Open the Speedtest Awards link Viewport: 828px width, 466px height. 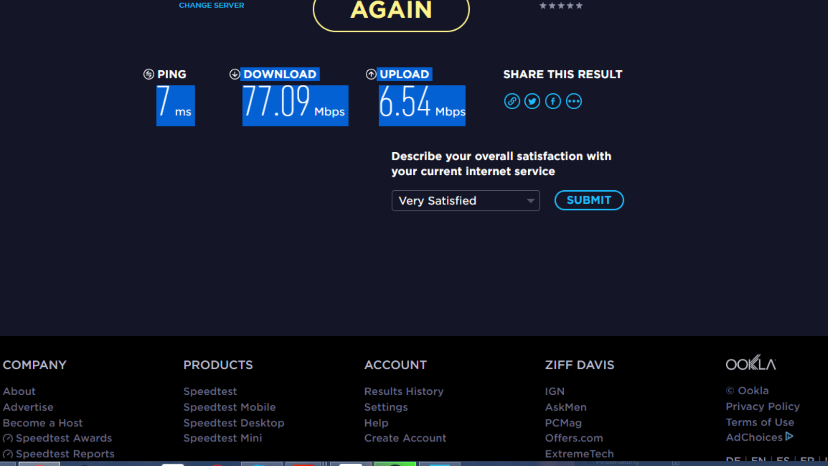click(x=63, y=438)
